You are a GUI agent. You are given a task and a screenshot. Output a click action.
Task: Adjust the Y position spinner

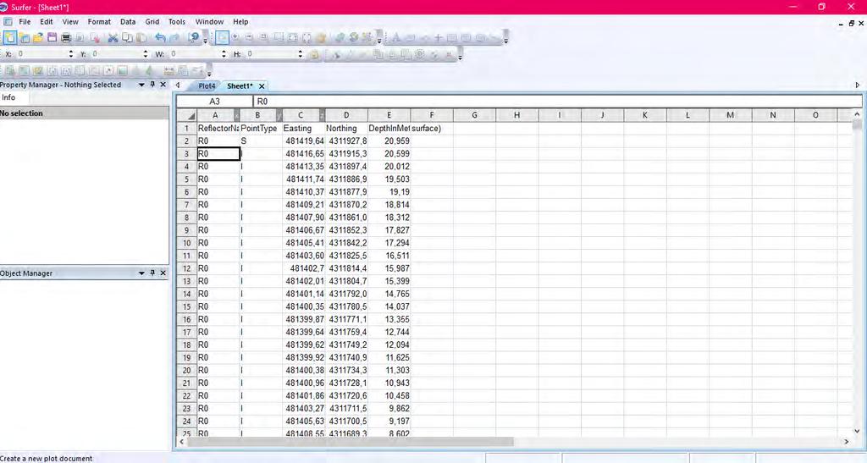(146, 54)
